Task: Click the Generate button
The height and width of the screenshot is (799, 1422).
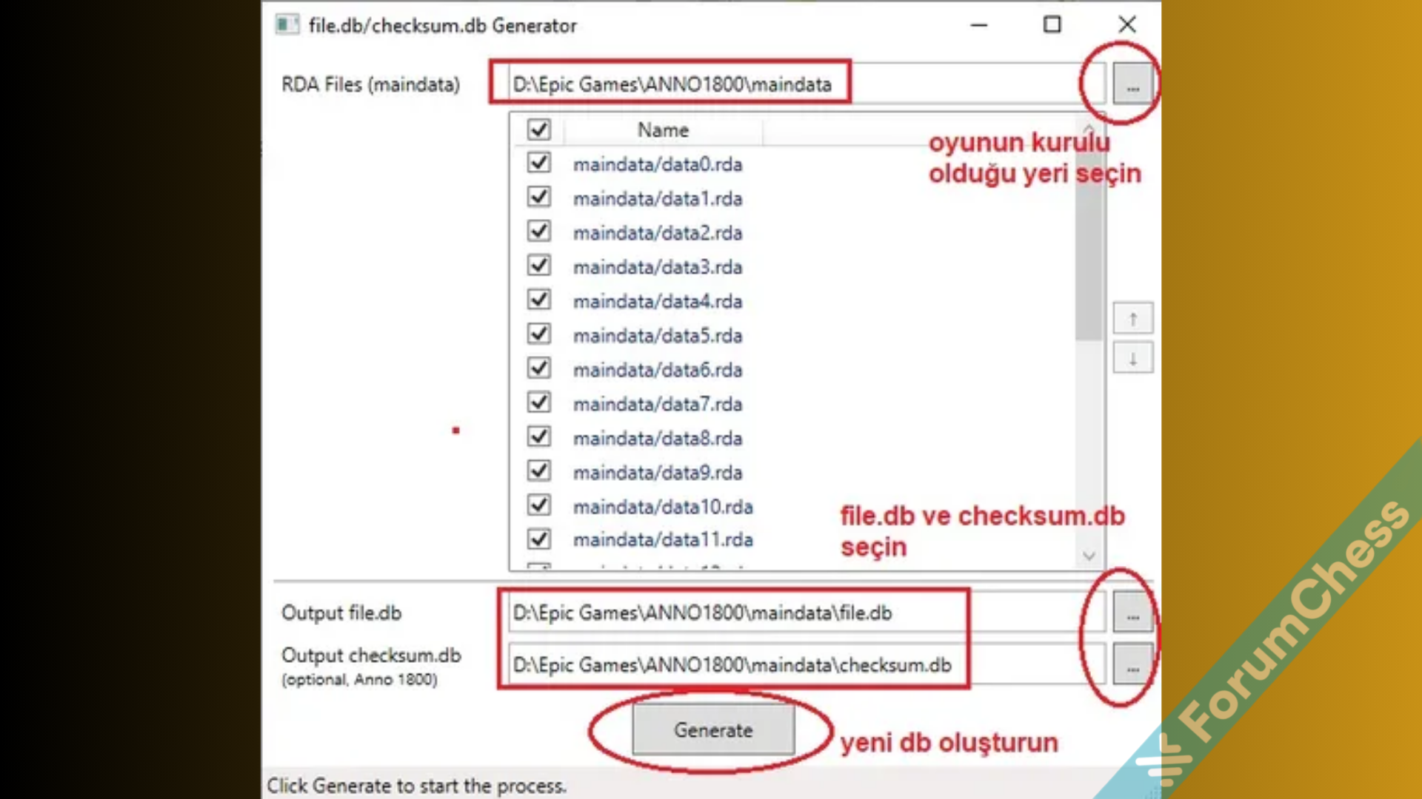Action: [x=713, y=730]
